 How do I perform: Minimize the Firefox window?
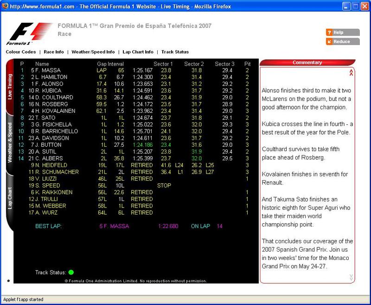point(346,6)
